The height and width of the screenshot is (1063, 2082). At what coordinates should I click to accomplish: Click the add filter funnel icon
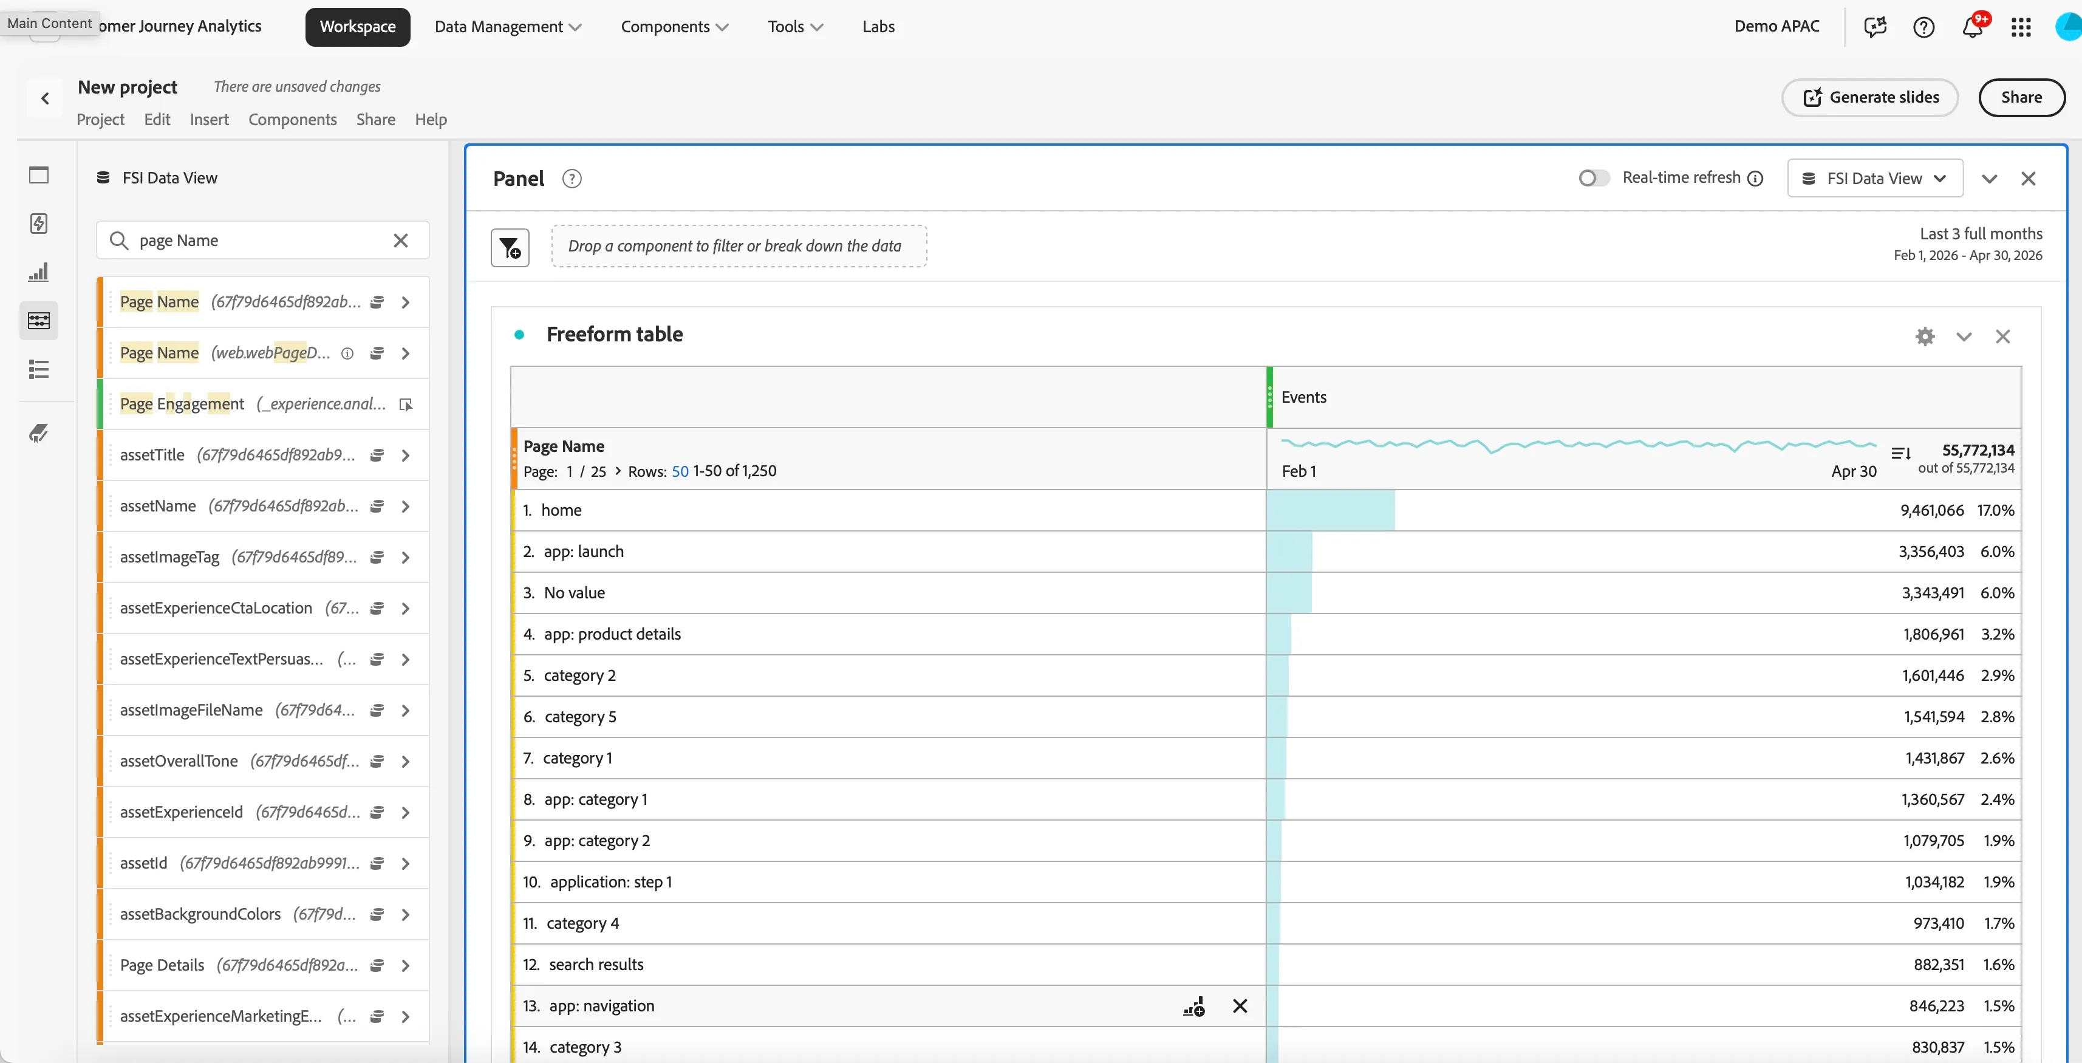pyautogui.click(x=510, y=247)
